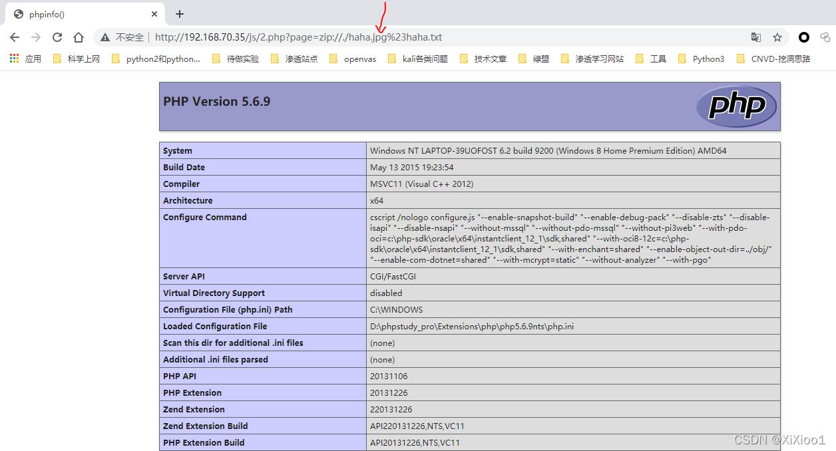Image resolution: width=836 pixels, height=451 pixels.
Task: Click the PHP logo image
Action: coord(736,106)
